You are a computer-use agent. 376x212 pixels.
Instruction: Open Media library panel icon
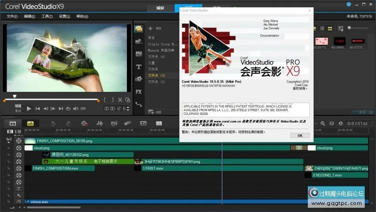click(x=139, y=29)
